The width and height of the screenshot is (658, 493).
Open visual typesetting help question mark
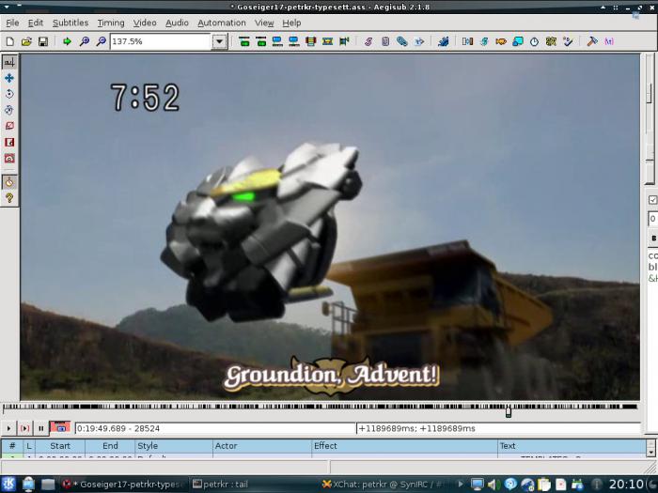click(x=9, y=198)
